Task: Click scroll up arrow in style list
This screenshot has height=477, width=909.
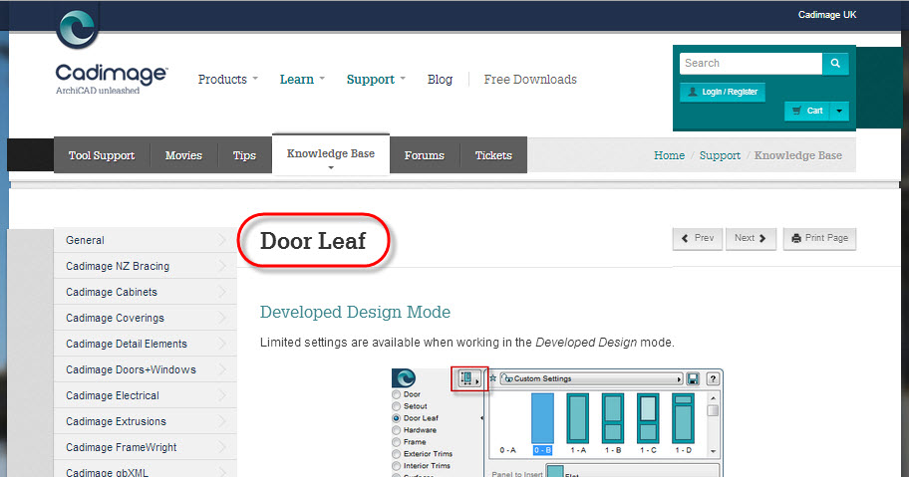Action: (x=713, y=398)
